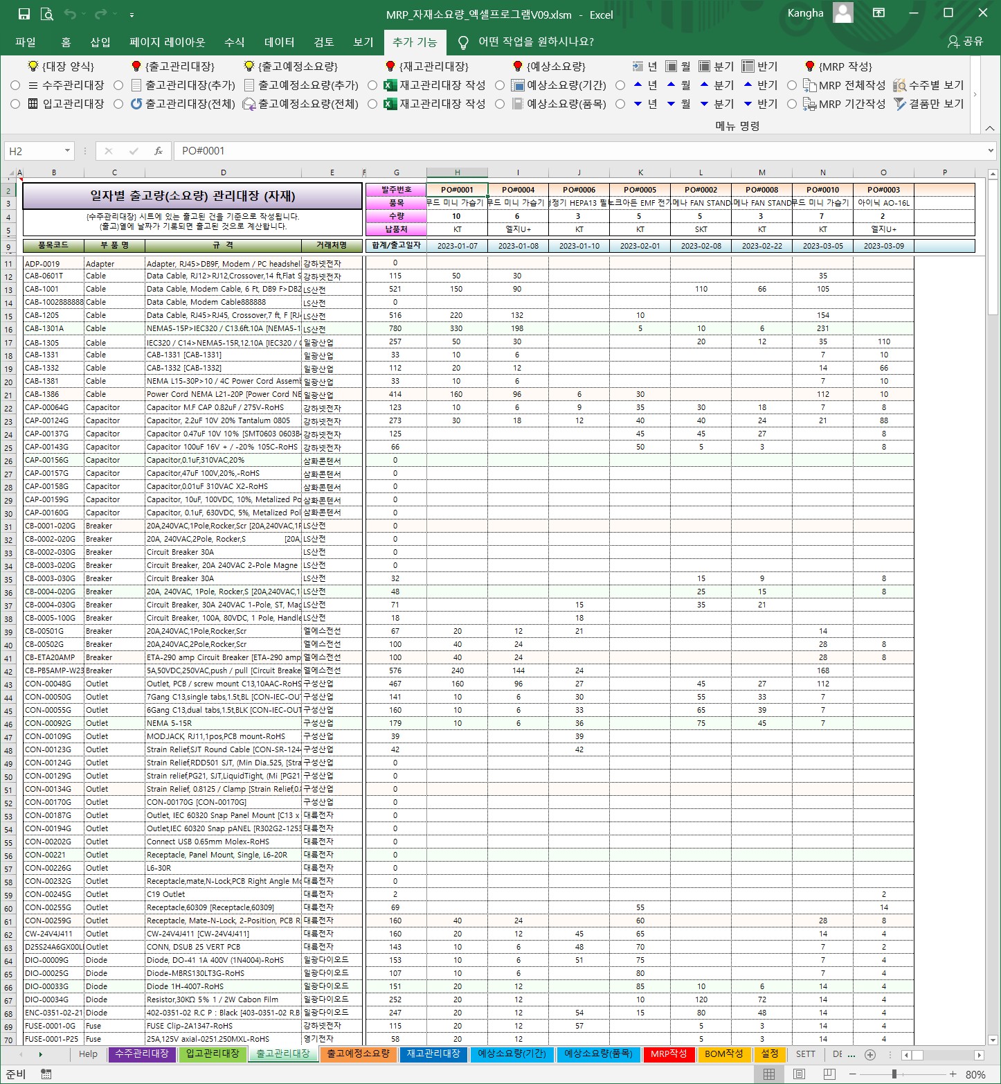The height and width of the screenshot is (1084, 1001).
Task: Click the formula bar cancel X button
Action: pyautogui.click(x=109, y=150)
